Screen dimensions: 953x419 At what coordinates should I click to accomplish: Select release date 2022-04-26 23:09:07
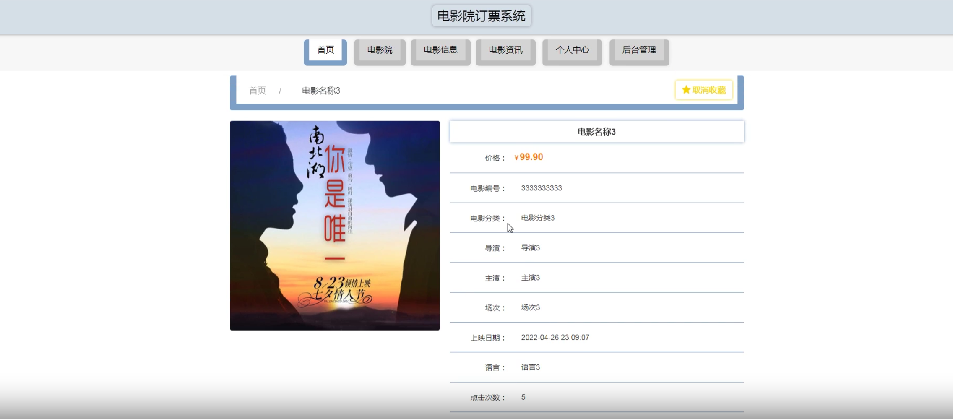(555, 337)
